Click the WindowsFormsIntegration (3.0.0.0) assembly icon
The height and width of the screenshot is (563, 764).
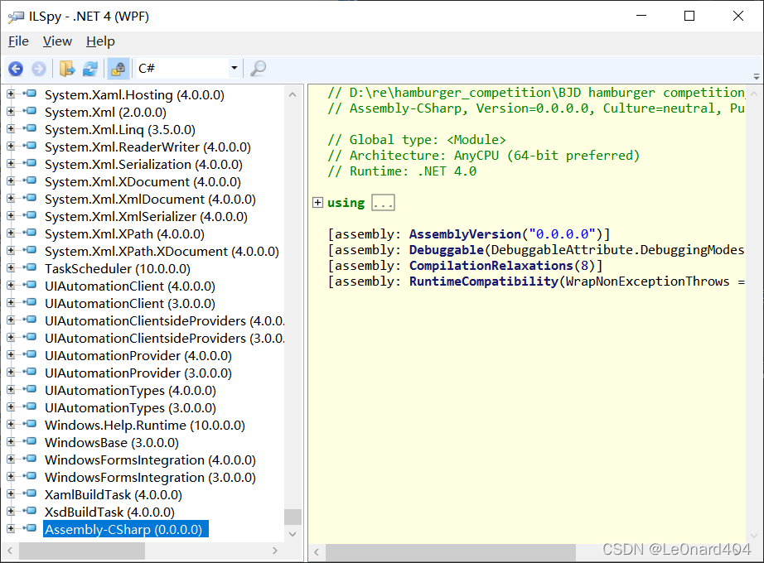[30, 476]
